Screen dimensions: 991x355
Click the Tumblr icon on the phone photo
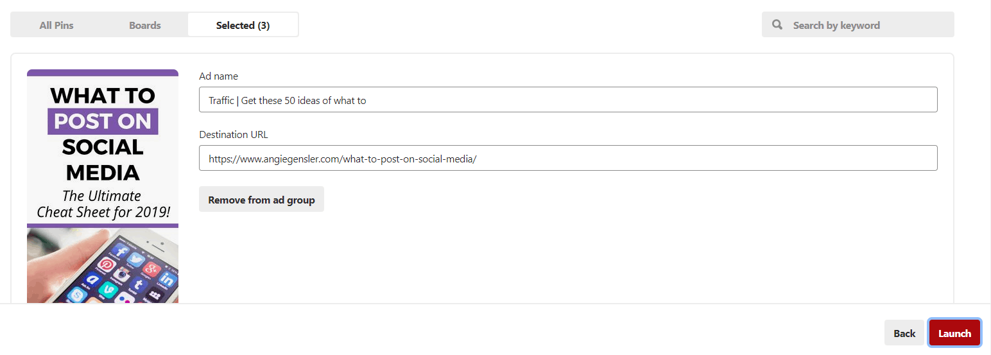(139, 284)
